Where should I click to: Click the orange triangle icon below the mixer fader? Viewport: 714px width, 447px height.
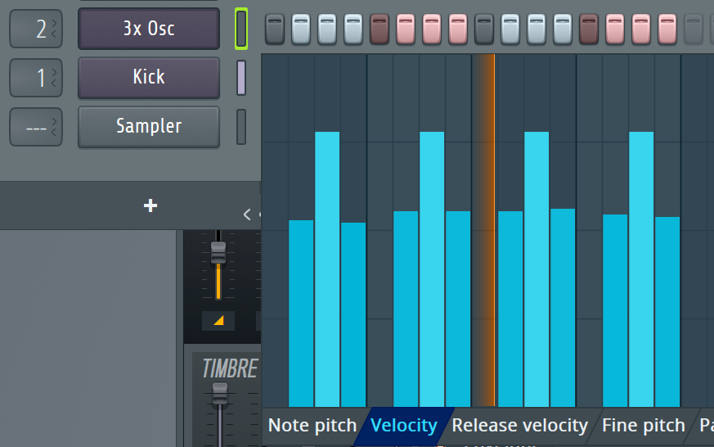tap(218, 321)
